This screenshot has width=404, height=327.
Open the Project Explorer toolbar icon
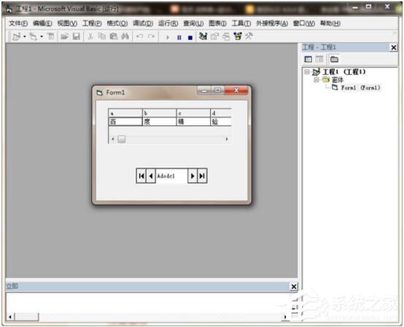click(203, 36)
